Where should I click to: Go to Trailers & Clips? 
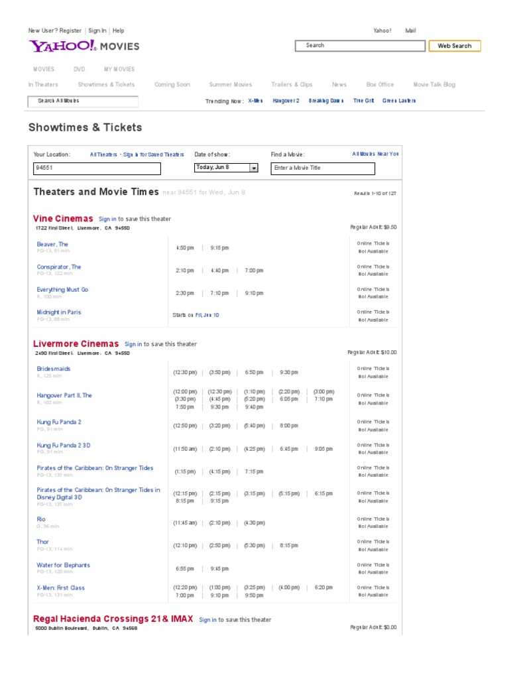pos(292,84)
